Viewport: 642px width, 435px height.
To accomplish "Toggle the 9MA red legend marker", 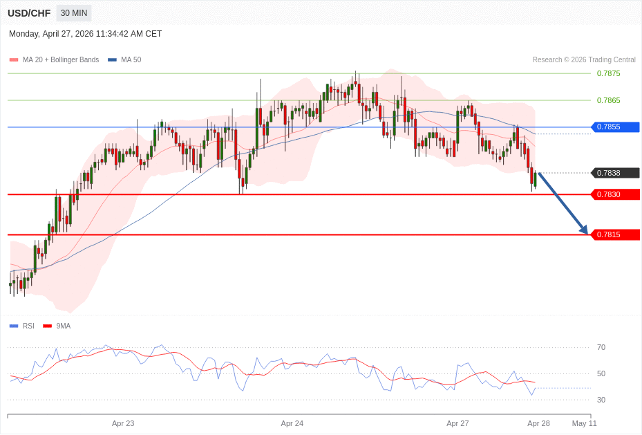I will pyautogui.click(x=47, y=326).
